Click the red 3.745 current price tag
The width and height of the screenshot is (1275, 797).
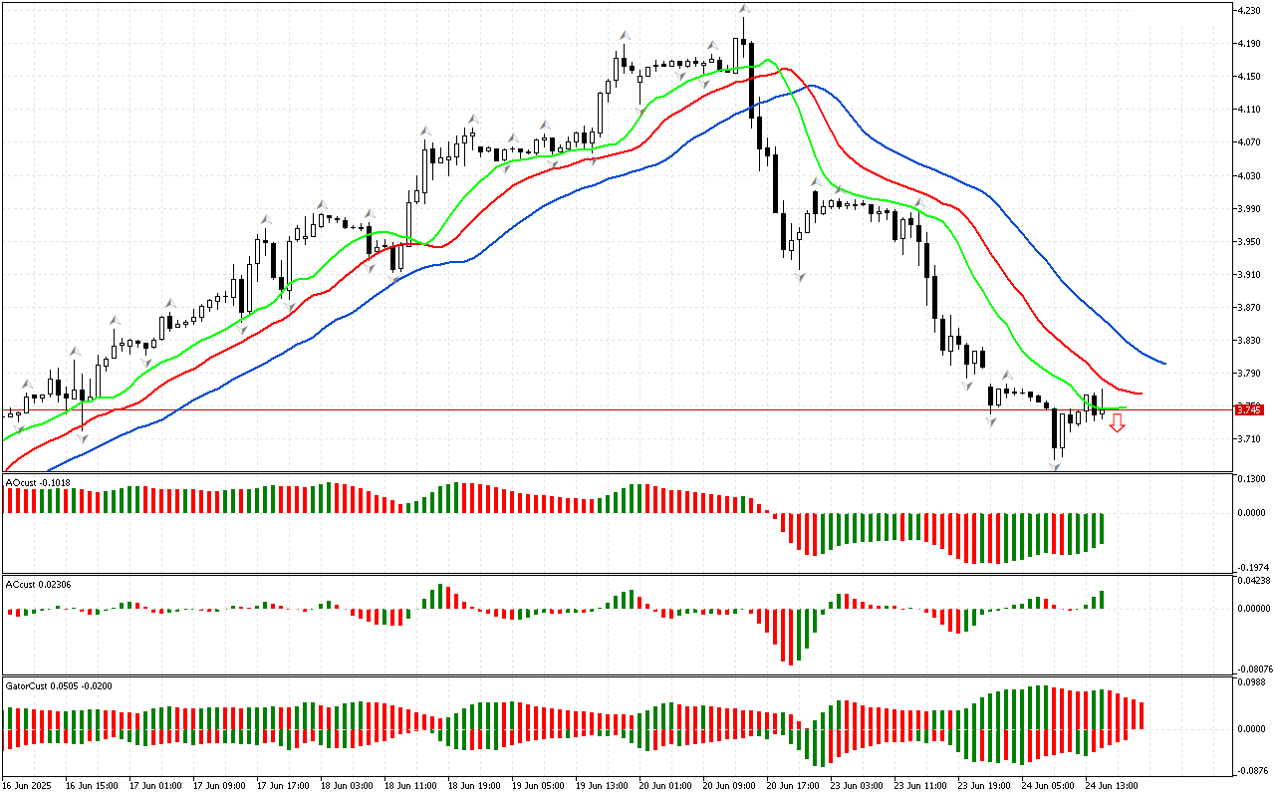click(1248, 409)
